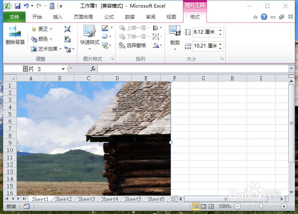Click the width field showing 10.21 厘米
Viewport: 298px width, 214px height.
click(x=205, y=46)
